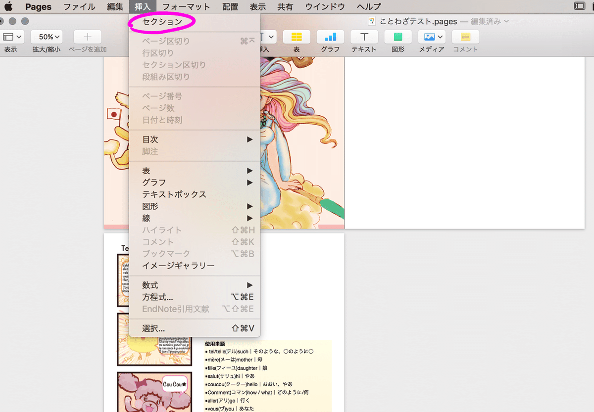Click the テキスト toolbar icon
The width and height of the screenshot is (594, 412).
pyautogui.click(x=364, y=37)
